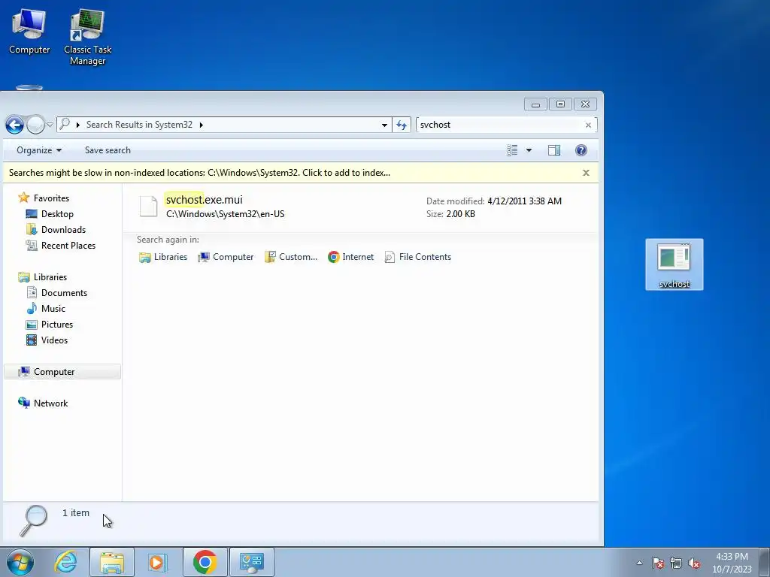770x577 pixels.
Task: Click the greyed Forward navigation button
Action: tap(35, 125)
